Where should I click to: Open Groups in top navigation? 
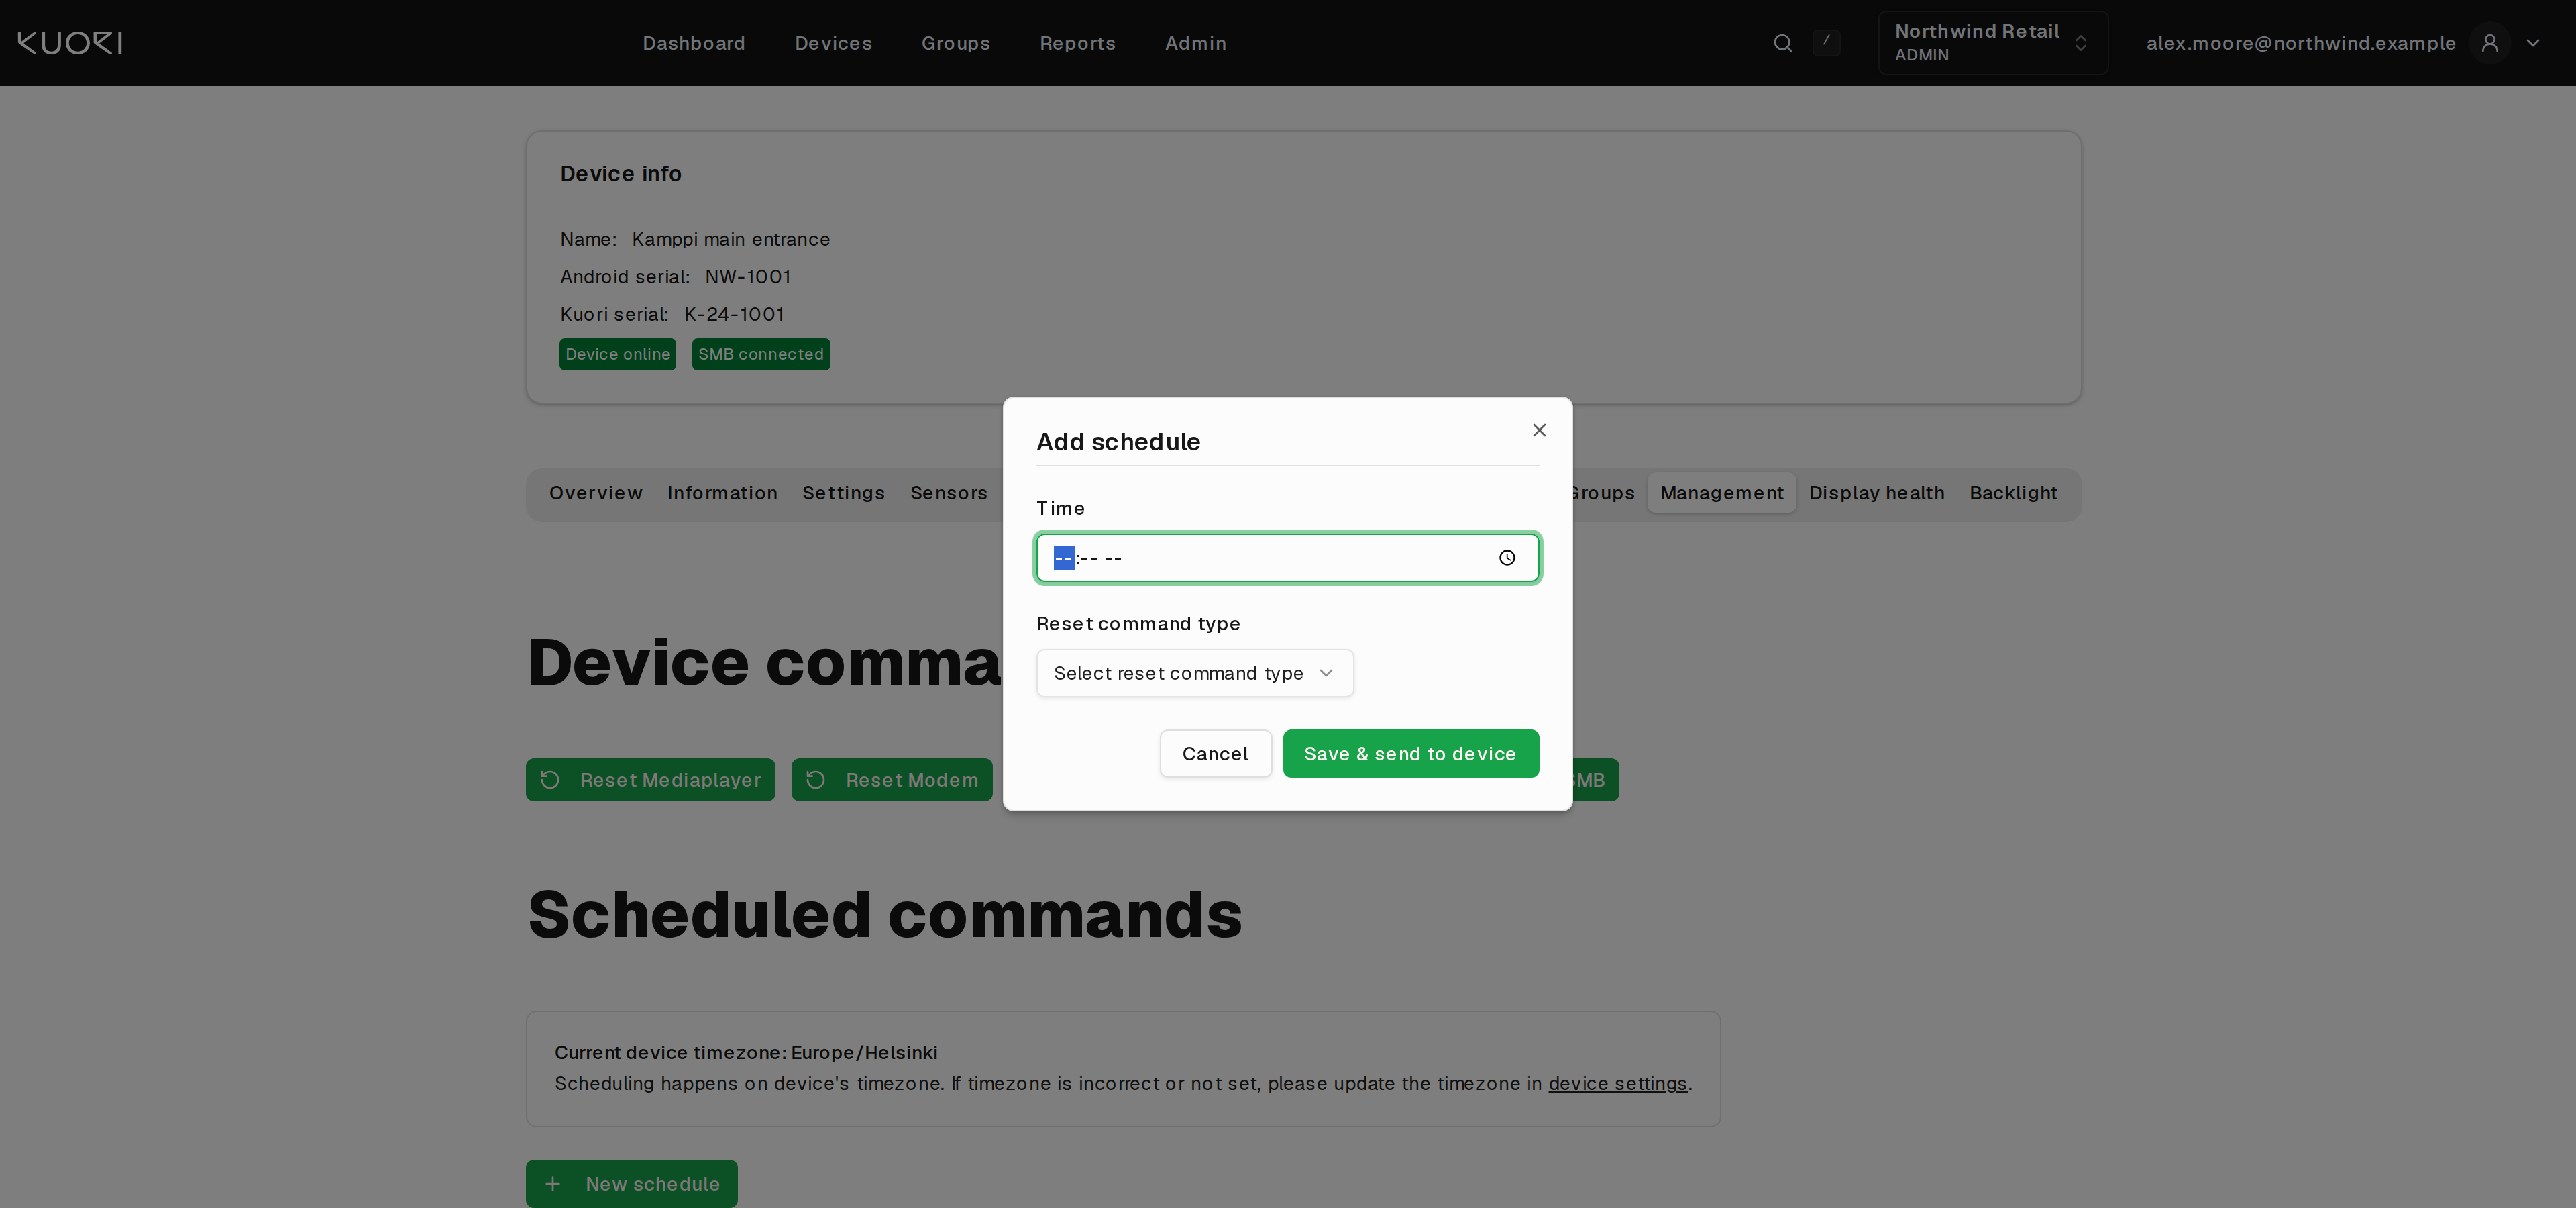[955, 43]
